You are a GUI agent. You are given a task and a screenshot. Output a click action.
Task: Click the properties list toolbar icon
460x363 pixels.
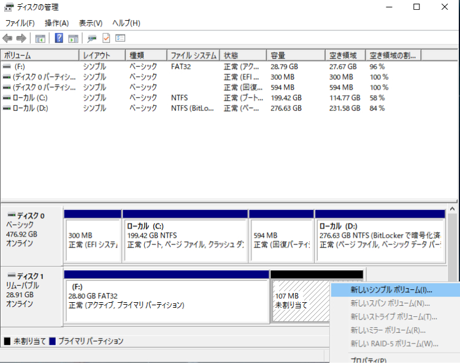(x=120, y=39)
